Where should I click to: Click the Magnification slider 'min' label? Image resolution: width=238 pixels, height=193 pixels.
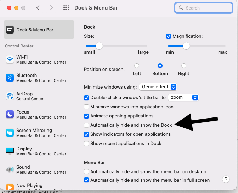(x=170, y=52)
